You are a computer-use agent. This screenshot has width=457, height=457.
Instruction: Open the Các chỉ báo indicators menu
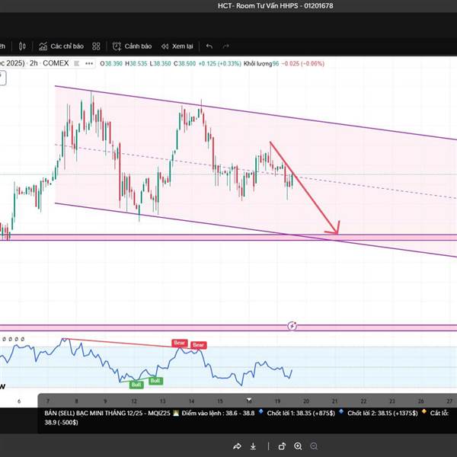61,46
